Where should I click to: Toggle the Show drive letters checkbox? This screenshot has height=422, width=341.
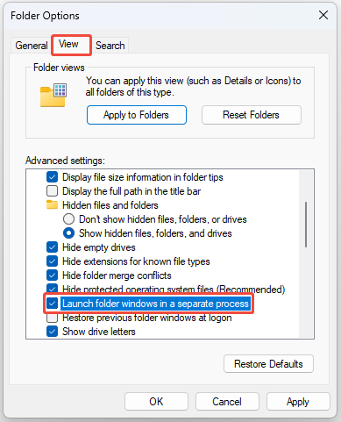(52, 332)
